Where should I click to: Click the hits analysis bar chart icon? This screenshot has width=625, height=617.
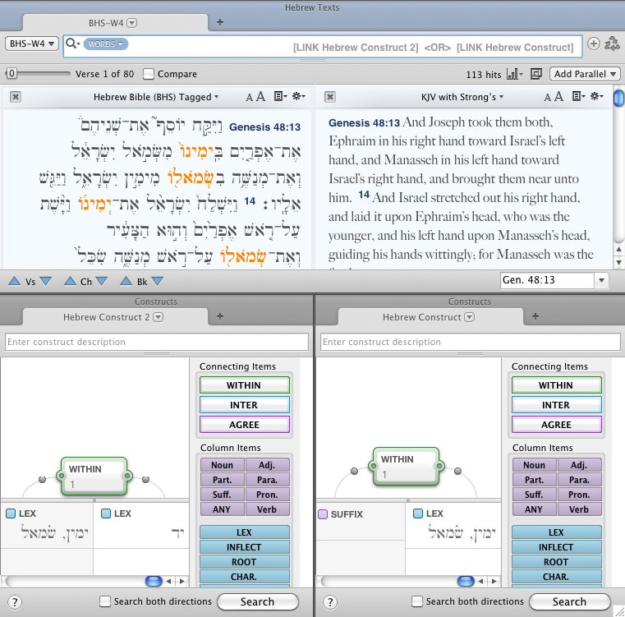click(x=515, y=74)
